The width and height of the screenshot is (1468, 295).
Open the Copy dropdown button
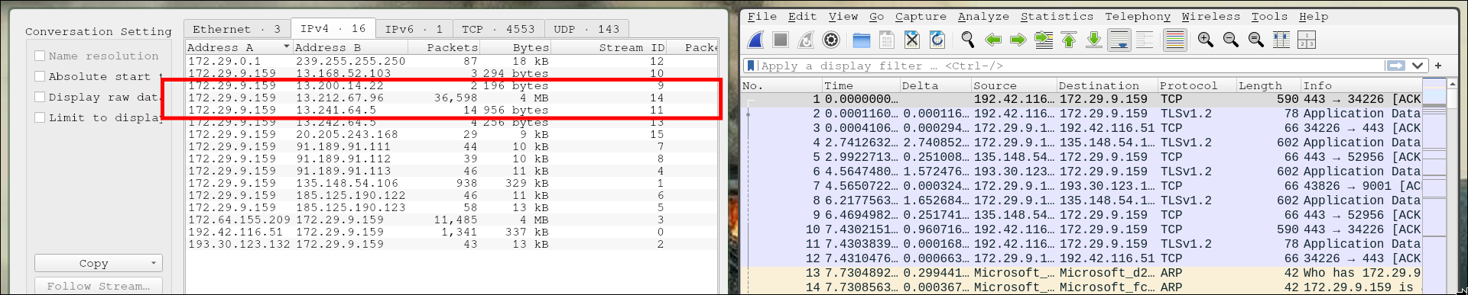99,263
